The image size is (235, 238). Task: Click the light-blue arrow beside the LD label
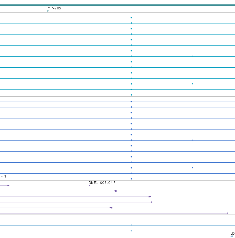click(x=232, y=236)
